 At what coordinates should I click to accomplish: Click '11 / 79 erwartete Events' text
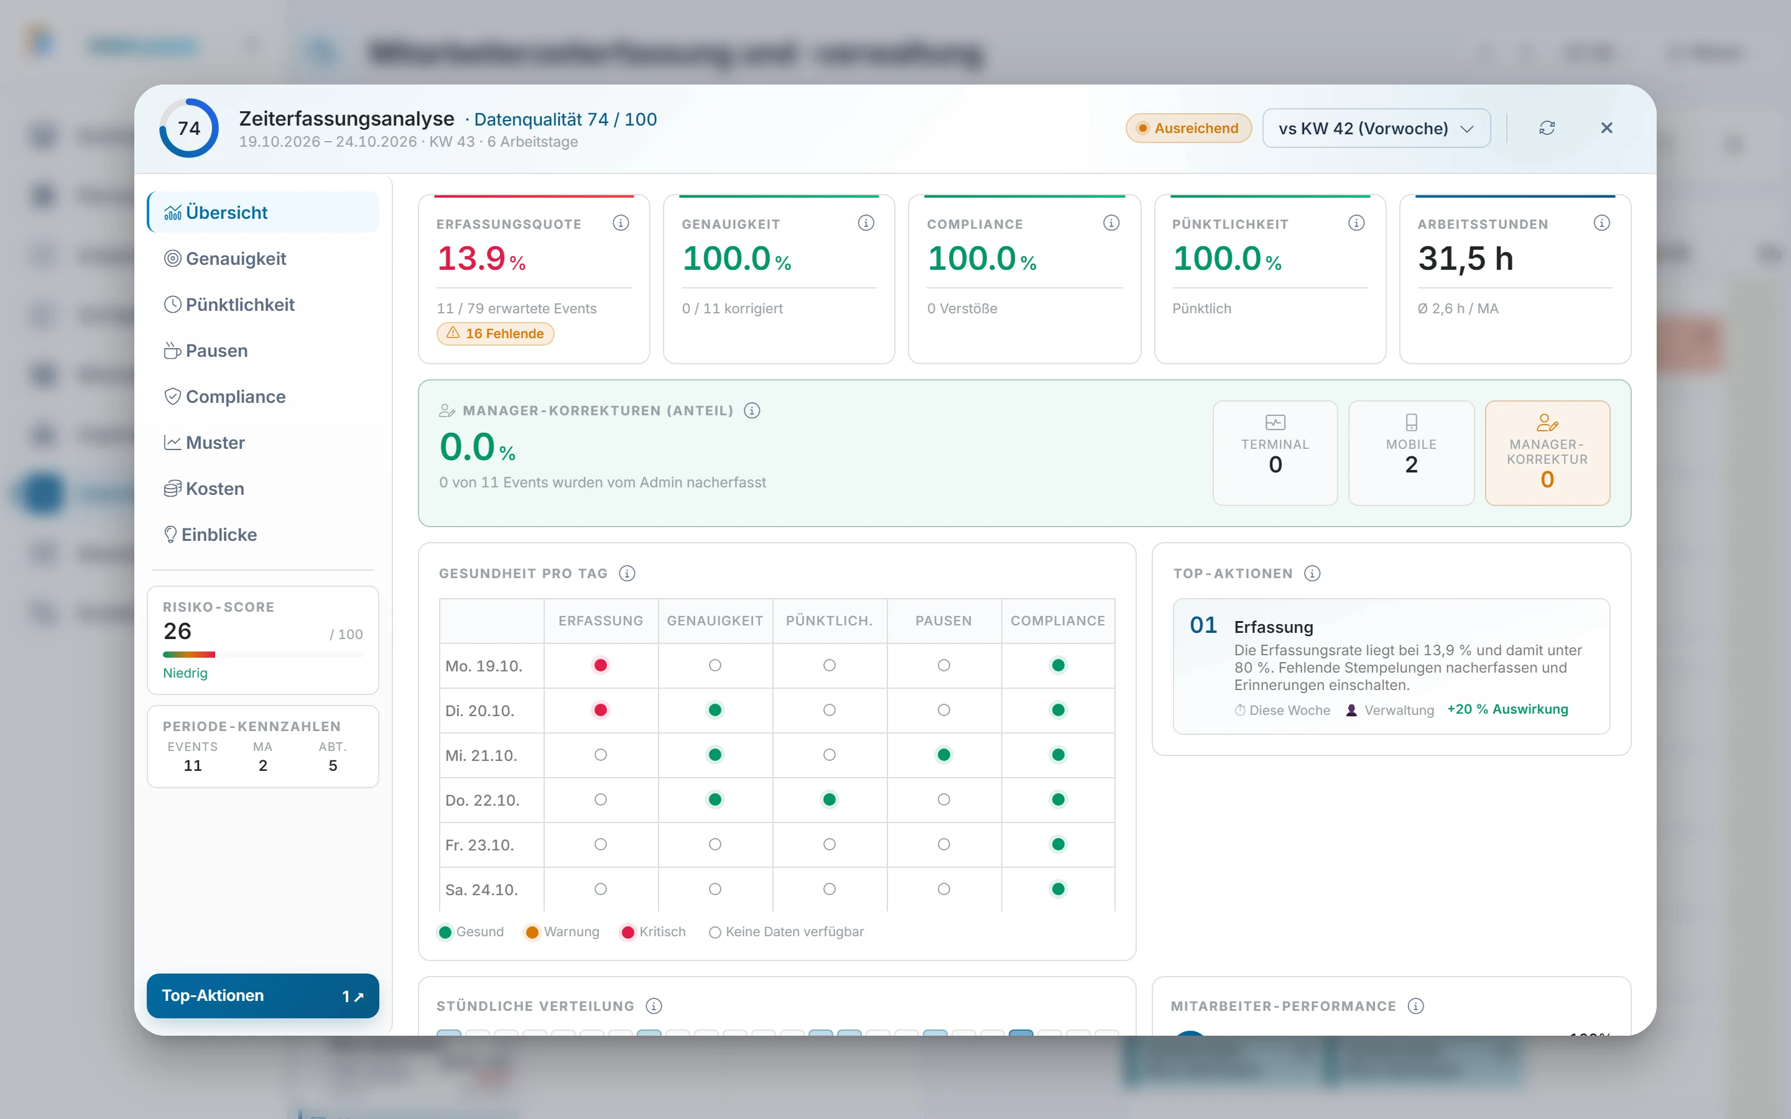point(517,308)
